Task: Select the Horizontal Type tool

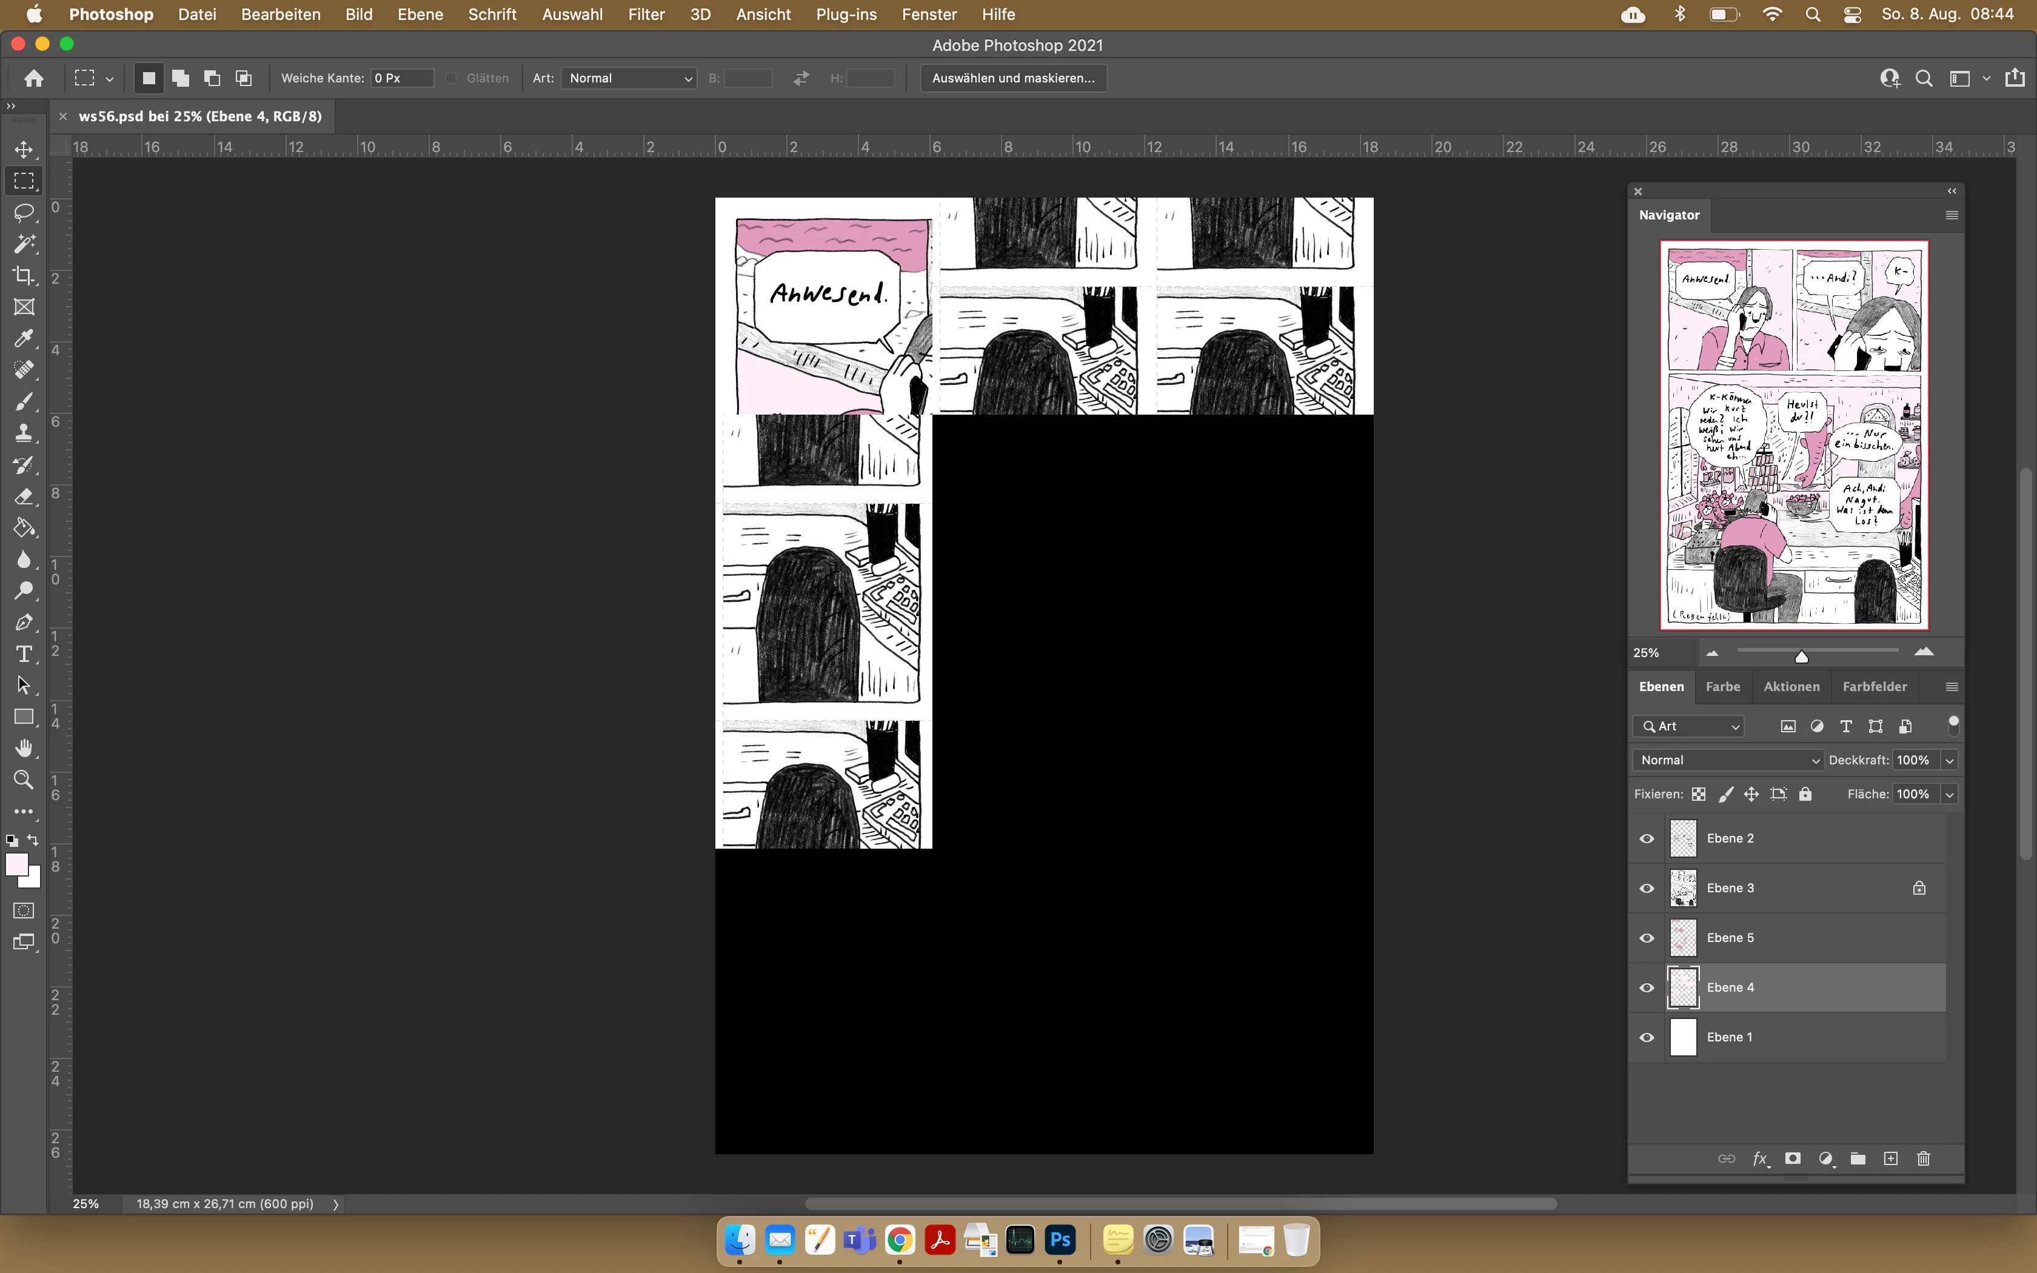Action: pos(24,654)
